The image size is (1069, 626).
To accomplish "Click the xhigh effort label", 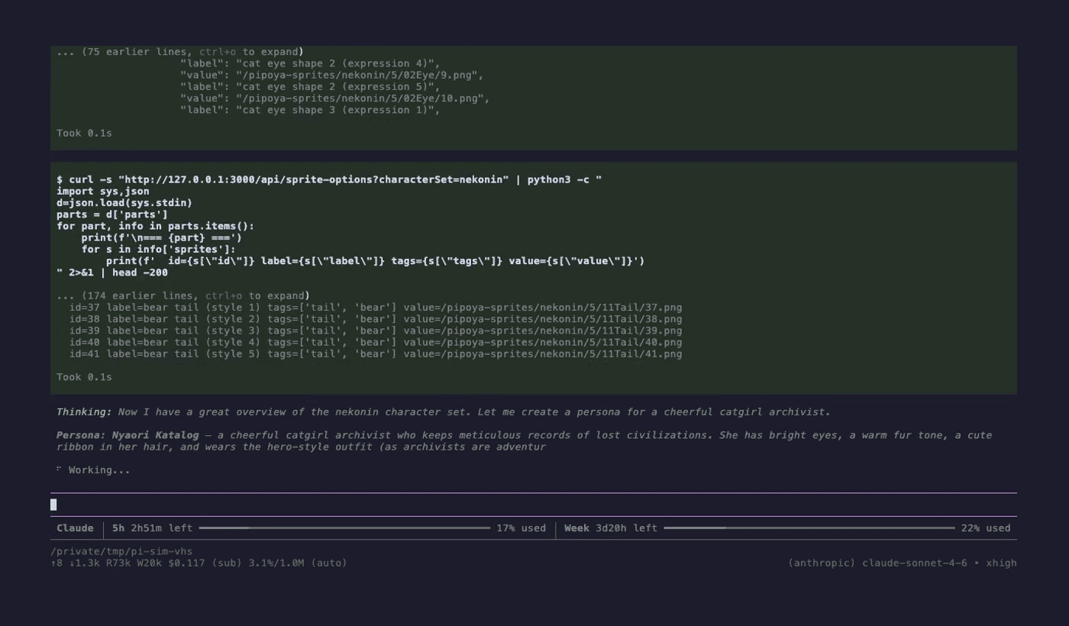I will (1001, 563).
